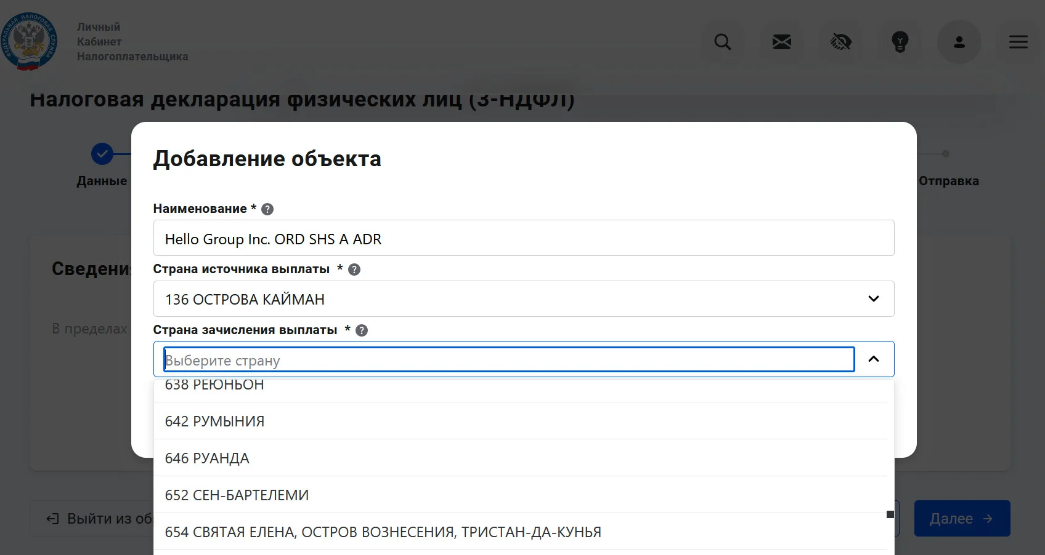Toggle the crossed-out eye accessibility icon

pos(840,42)
